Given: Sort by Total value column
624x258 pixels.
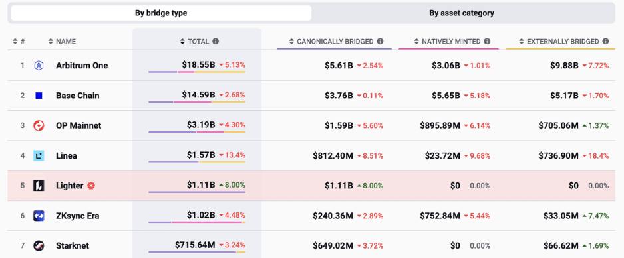Looking at the screenshot, I should 194,41.
